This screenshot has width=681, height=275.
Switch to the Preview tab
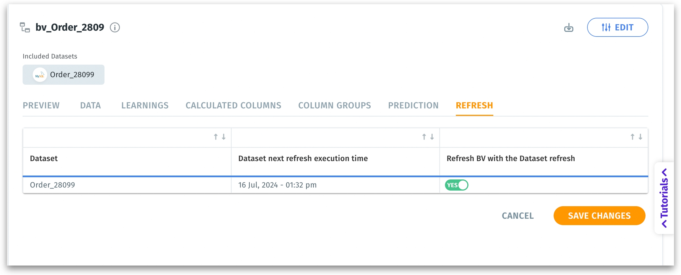click(41, 106)
